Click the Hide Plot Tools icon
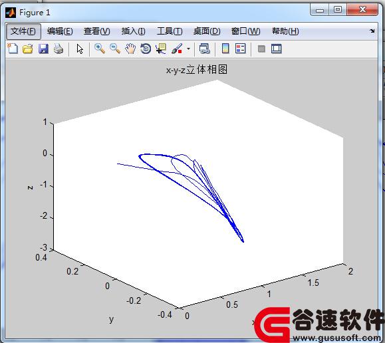 [x=261, y=49]
